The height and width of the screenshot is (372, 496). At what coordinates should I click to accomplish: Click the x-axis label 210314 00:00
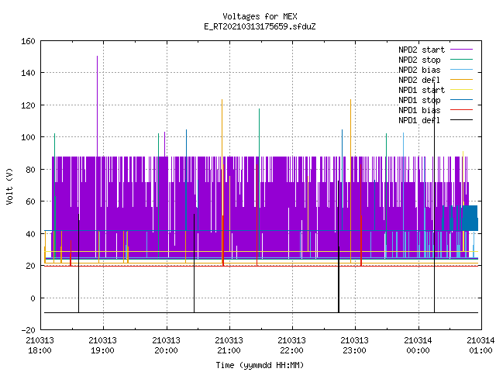click(418, 346)
